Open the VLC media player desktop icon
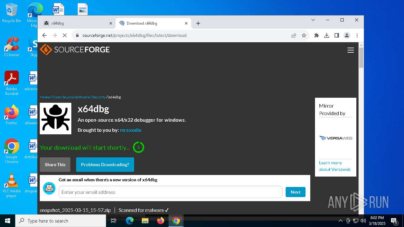This screenshot has width=404, height=227. click(12, 185)
